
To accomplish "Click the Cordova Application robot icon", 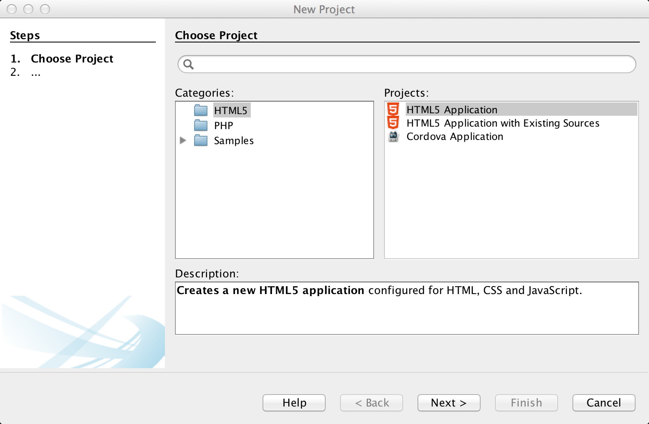I will [x=393, y=137].
